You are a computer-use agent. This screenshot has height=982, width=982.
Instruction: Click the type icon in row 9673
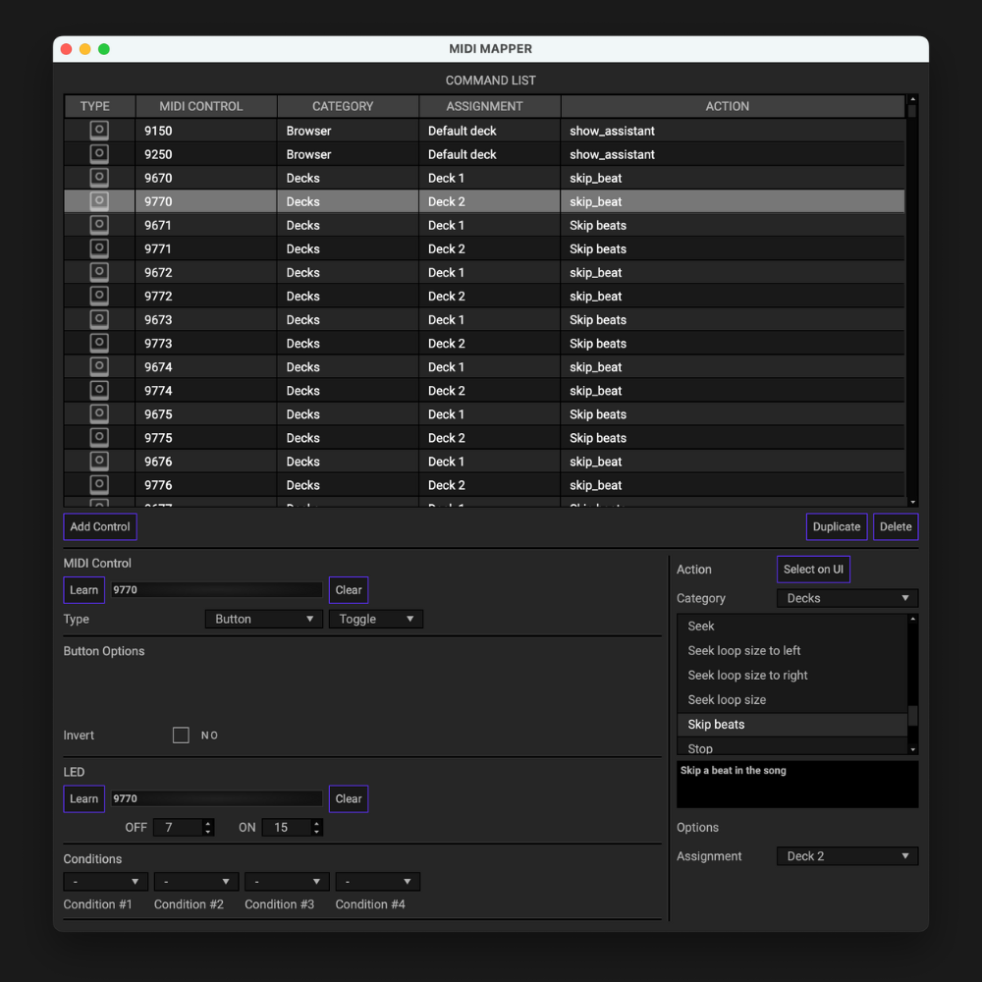coord(99,319)
